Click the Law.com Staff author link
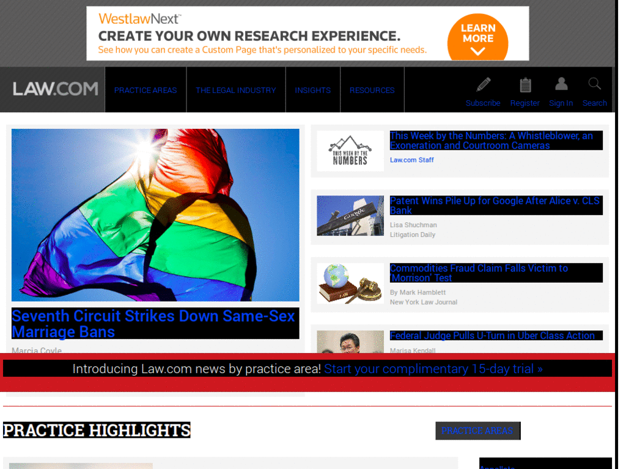The width and height of the screenshot is (626, 469). [411, 160]
